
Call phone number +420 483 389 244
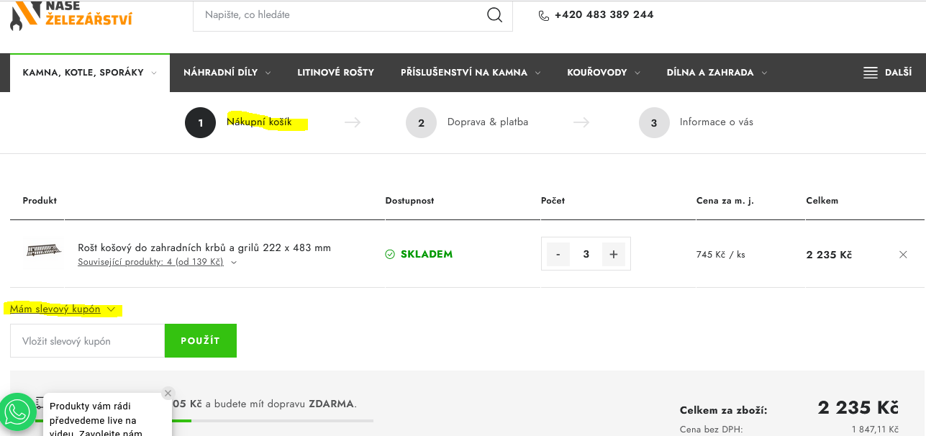click(604, 15)
